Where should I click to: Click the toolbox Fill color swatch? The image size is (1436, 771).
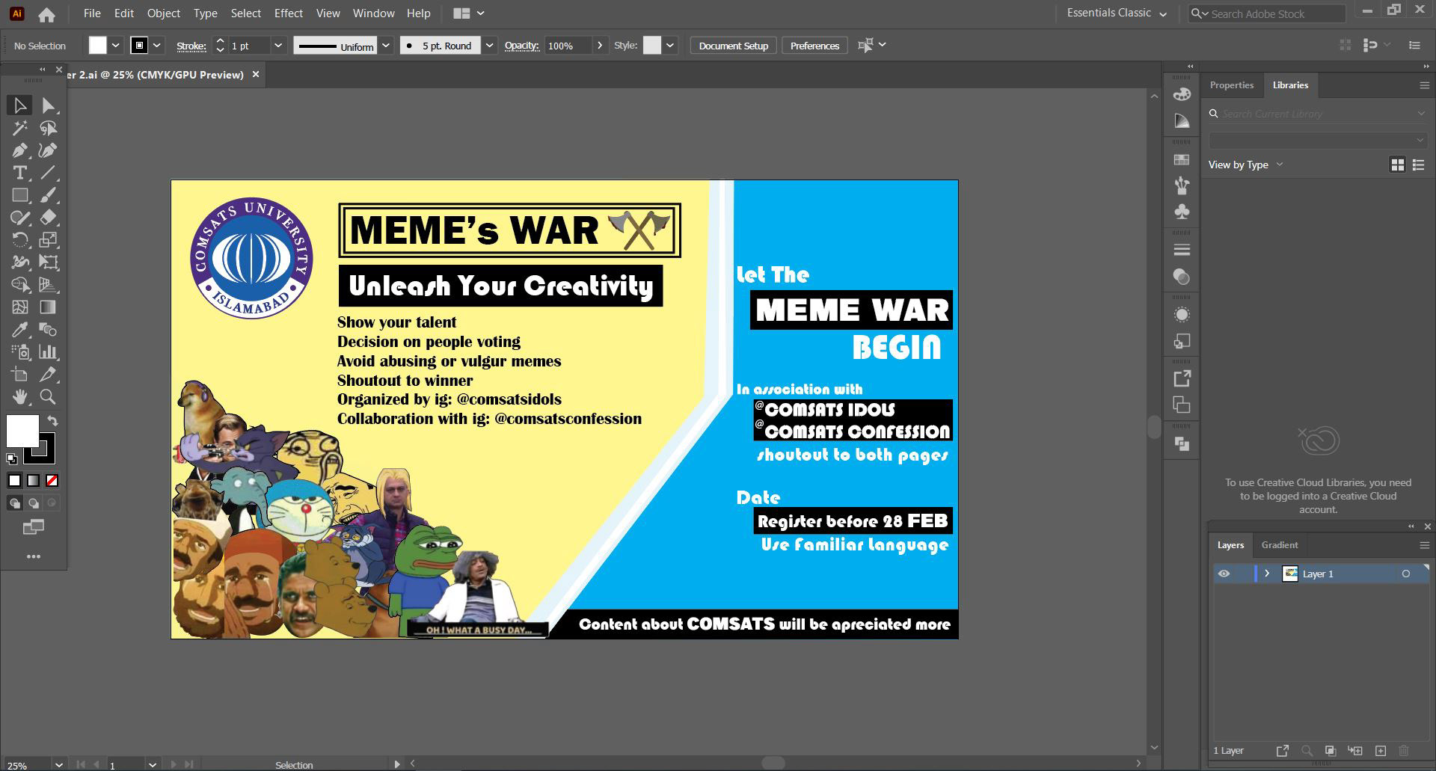22,431
